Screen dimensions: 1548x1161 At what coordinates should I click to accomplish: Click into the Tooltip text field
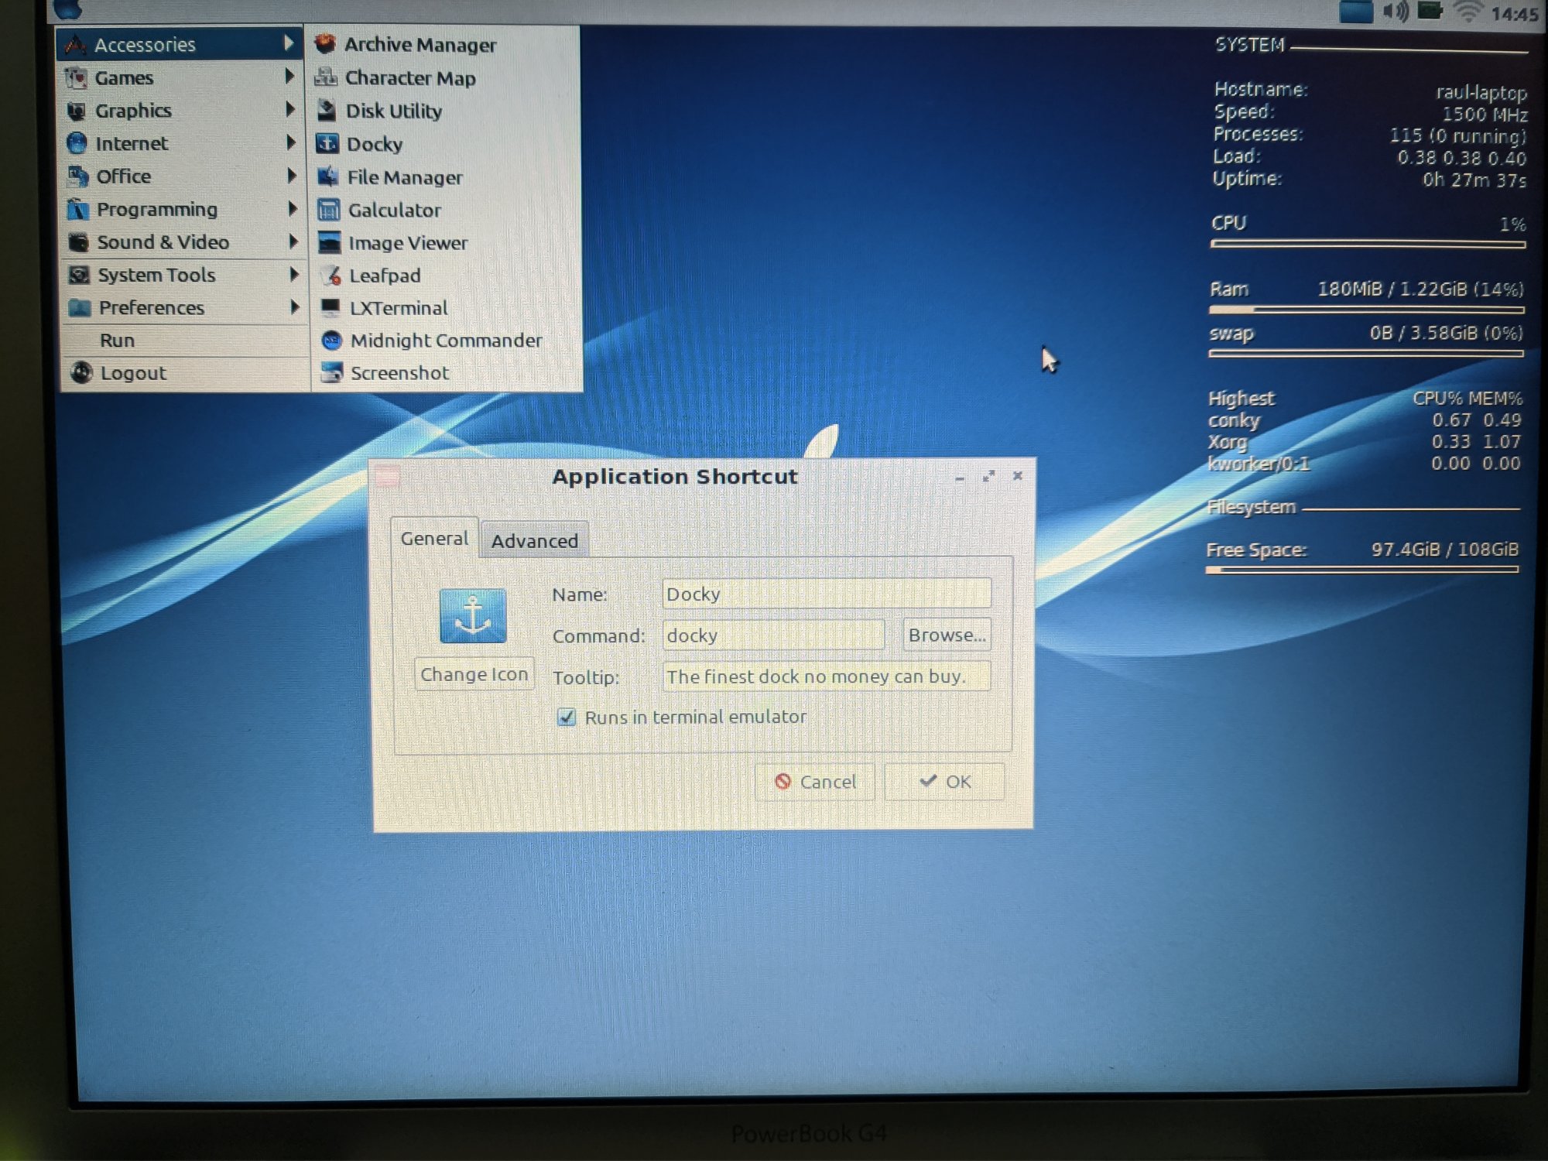(825, 677)
